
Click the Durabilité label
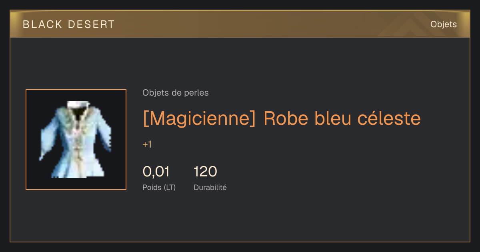pos(210,187)
